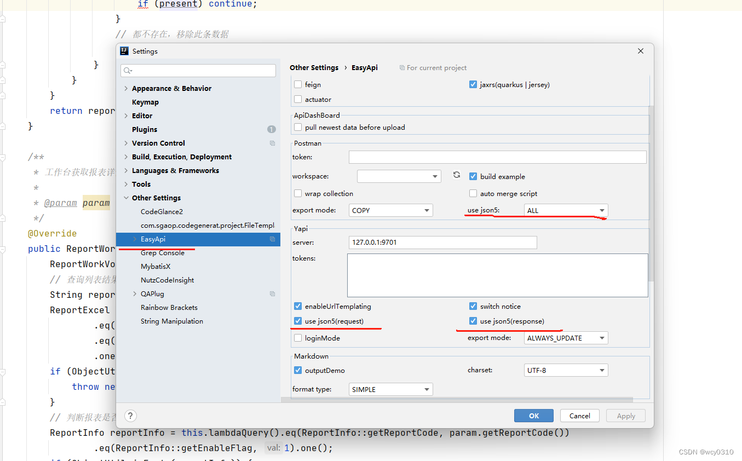Viewport: 742px width, 461px height.
Task: Enable auto merge script checkbox
Action: tap(473, 194)
